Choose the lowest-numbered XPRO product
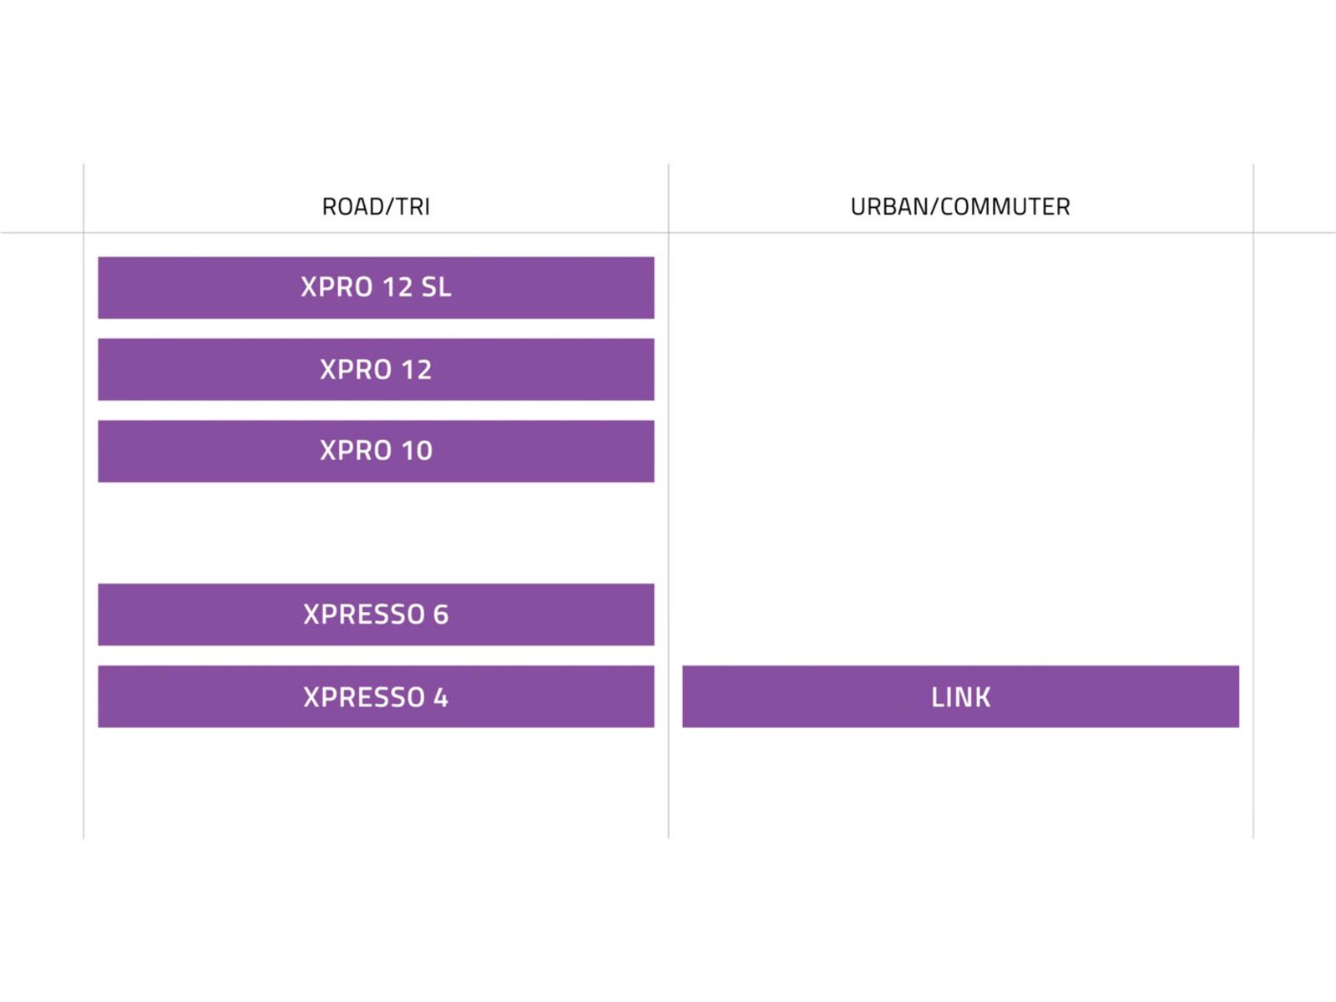The image size is (1336, 1002). point(376,451)
